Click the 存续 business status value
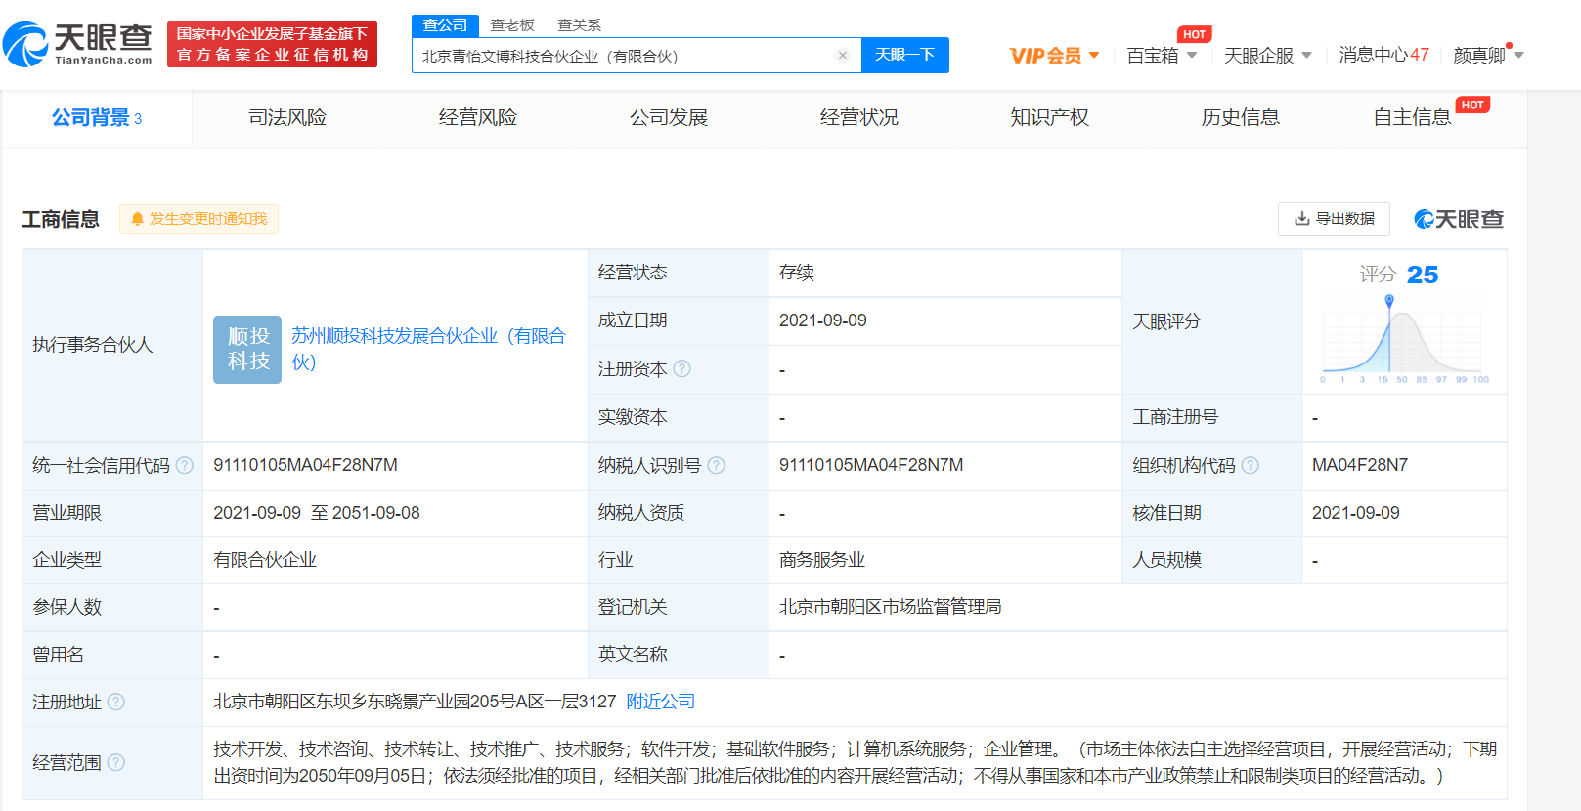The height and width of the screenshot is (811, 1581). pos(797,273)
